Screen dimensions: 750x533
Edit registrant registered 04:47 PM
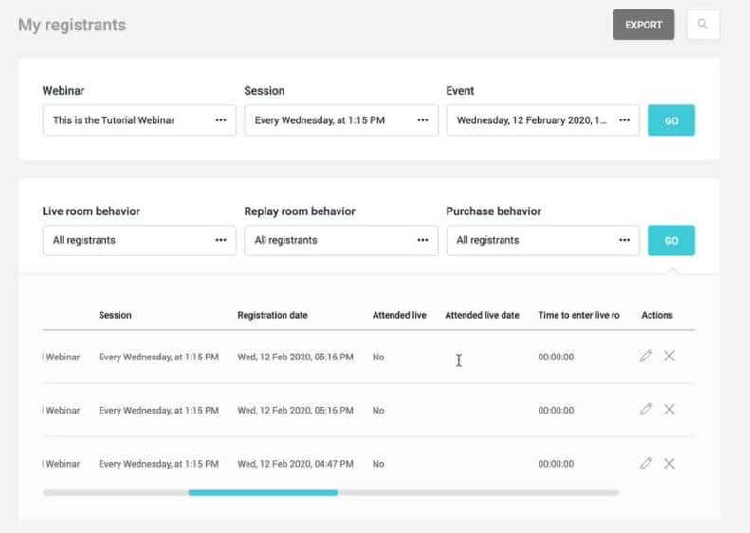click(x=646, y=463)
